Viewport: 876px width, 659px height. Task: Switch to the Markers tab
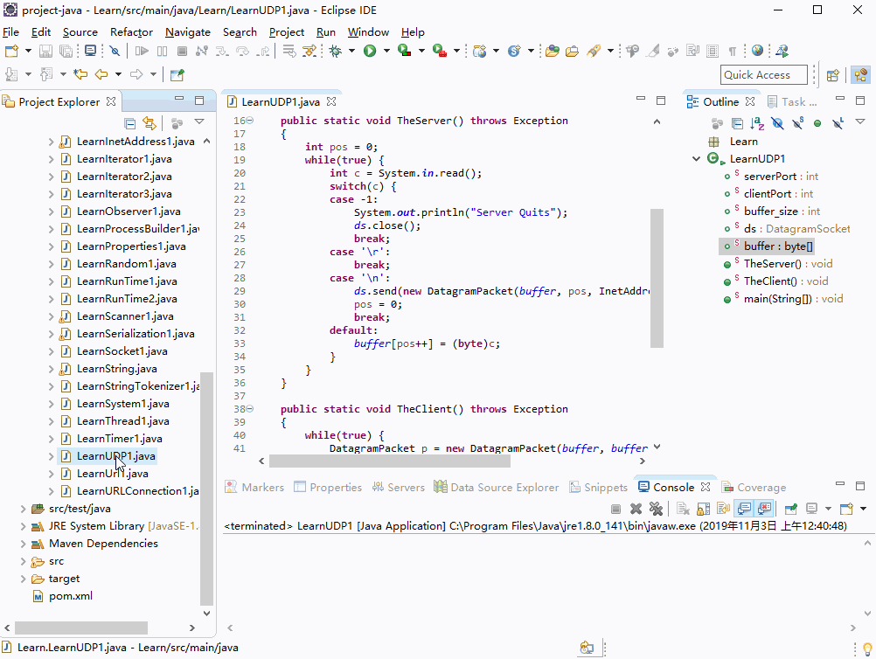coord(254,488)
